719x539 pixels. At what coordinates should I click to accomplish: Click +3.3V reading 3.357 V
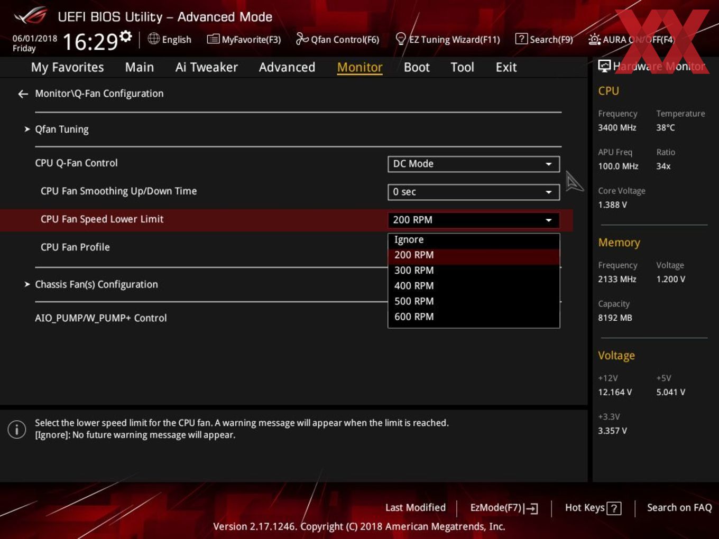(x=612, y=431)
